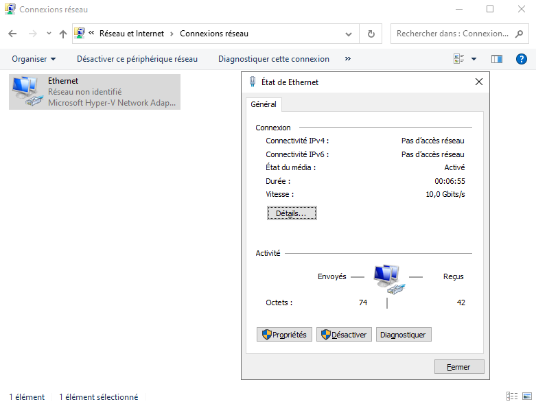Viewport: 536px width, 404px height.
Task: Click the 'Ethernet' connection name
Action: click(63, 81)
